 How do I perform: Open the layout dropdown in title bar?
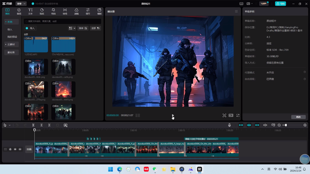250,3
